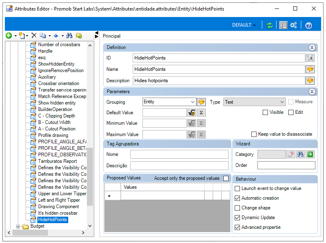Select Drawing Component tree item
Screen dimensions: 326x243
[58, 207]
